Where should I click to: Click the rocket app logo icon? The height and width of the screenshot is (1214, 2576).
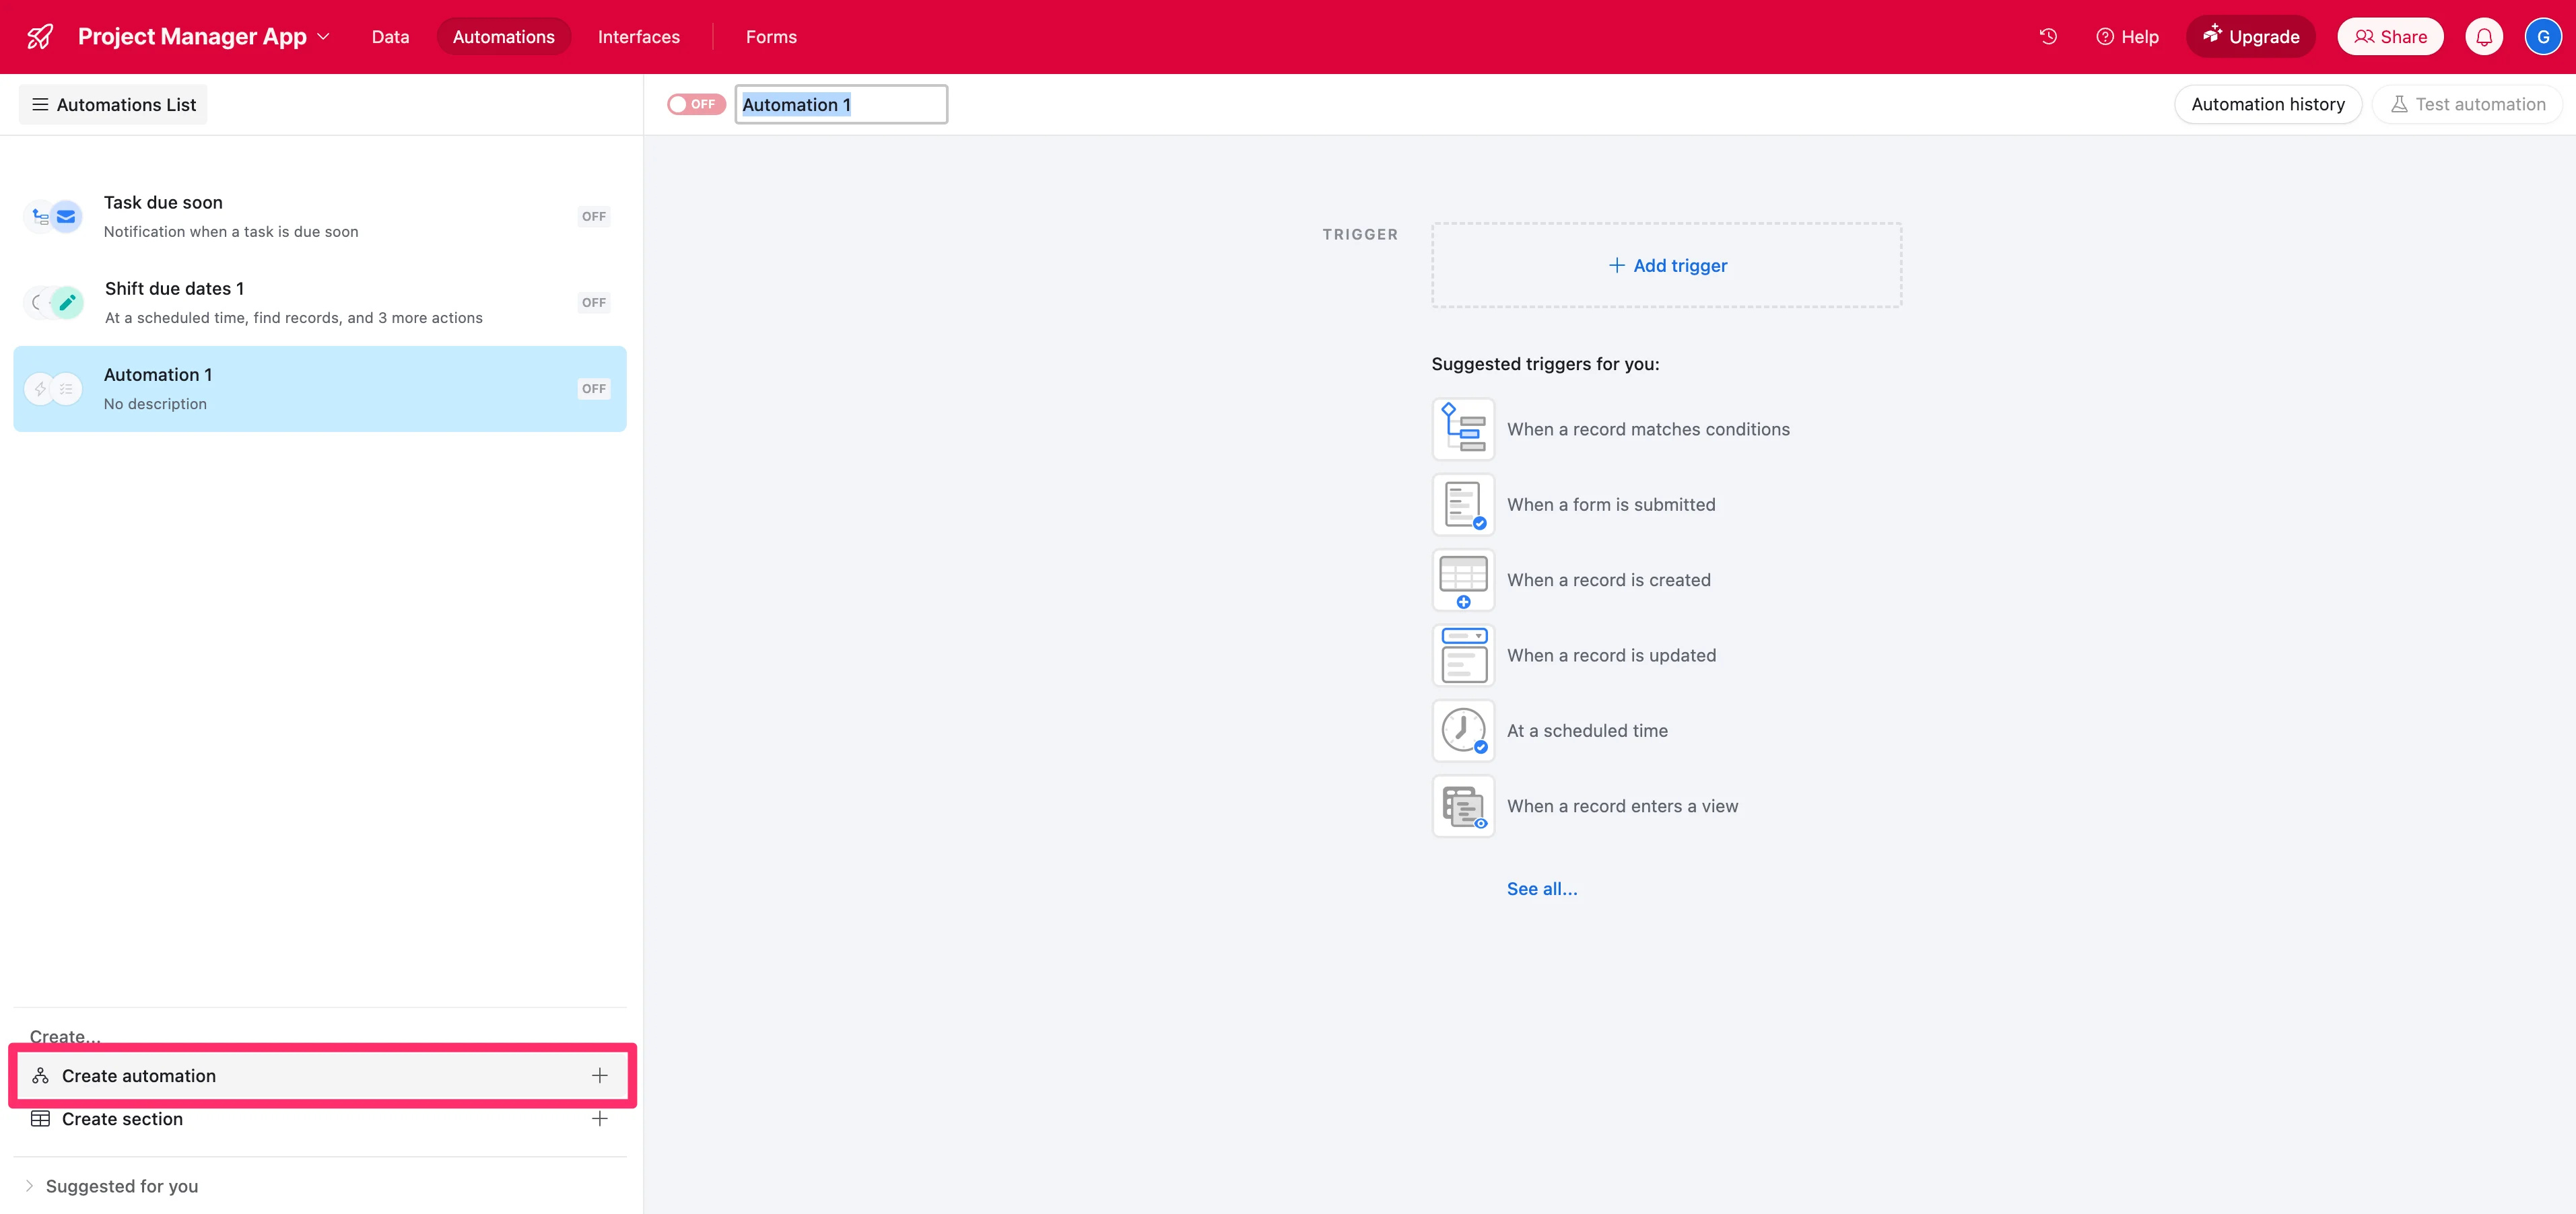tap(40, 37)
